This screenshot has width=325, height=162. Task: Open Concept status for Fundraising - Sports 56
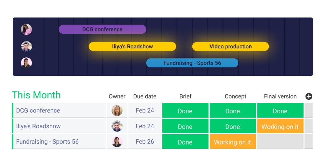tap(232, 142)
